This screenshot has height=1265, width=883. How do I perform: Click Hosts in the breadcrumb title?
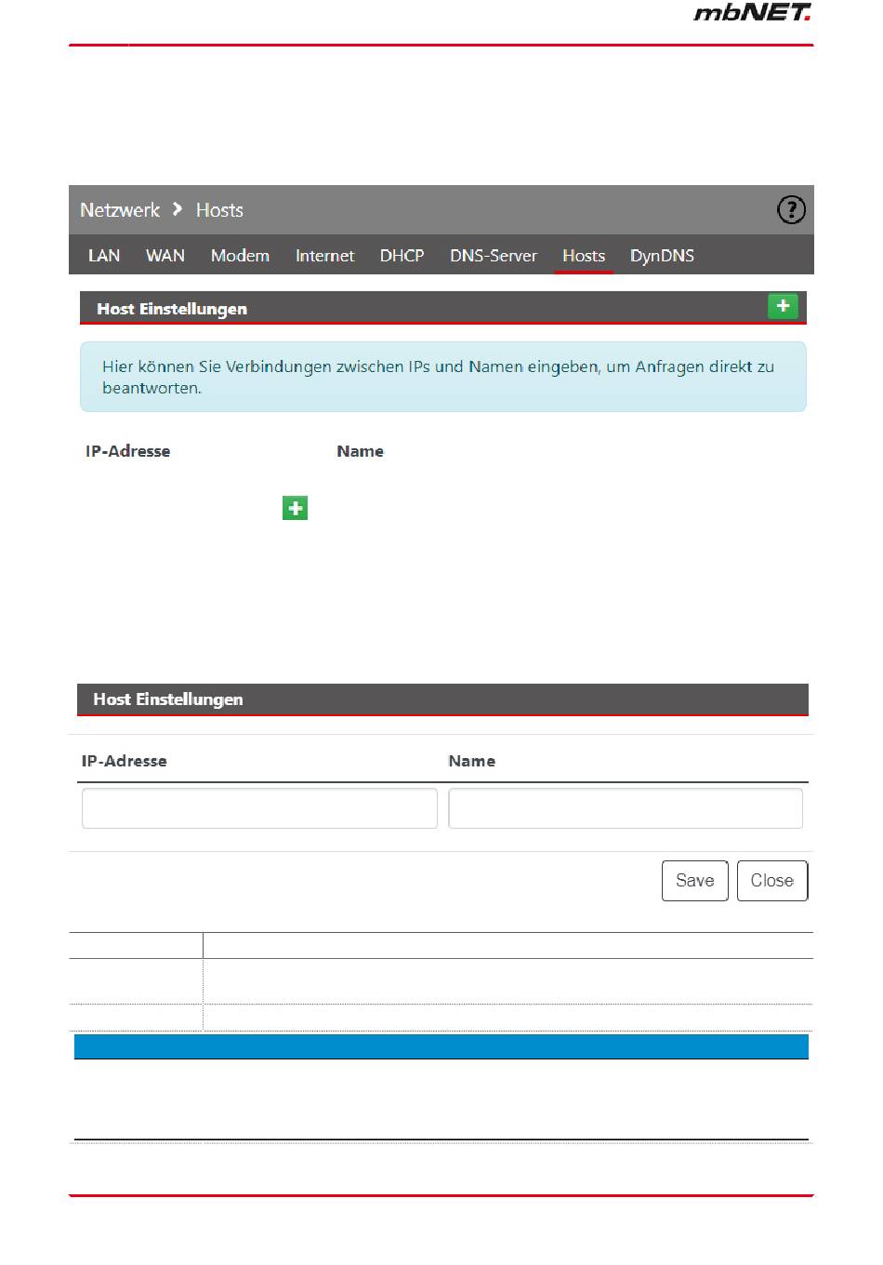[219, 210]
